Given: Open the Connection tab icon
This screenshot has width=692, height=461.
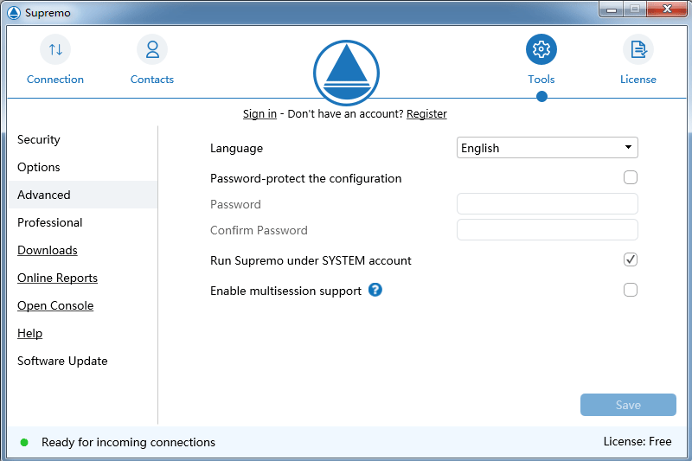Looking at the screenshot, I should click(55, 49).
